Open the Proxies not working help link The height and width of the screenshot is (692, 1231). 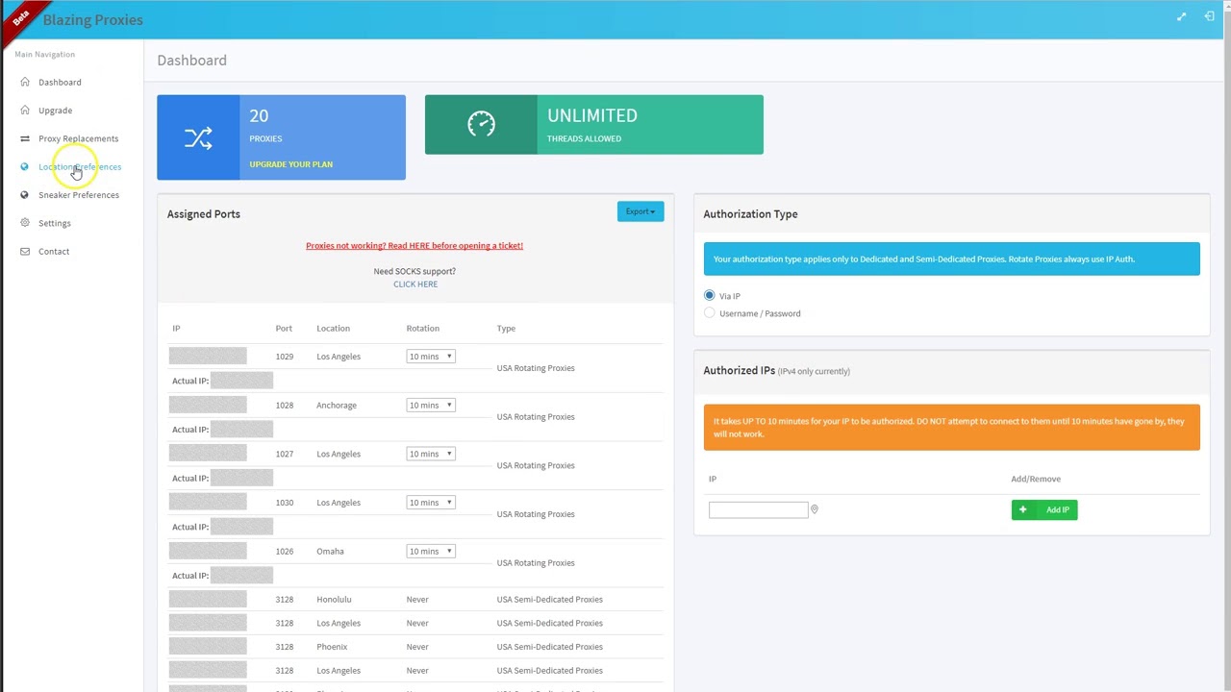point(415,245)
